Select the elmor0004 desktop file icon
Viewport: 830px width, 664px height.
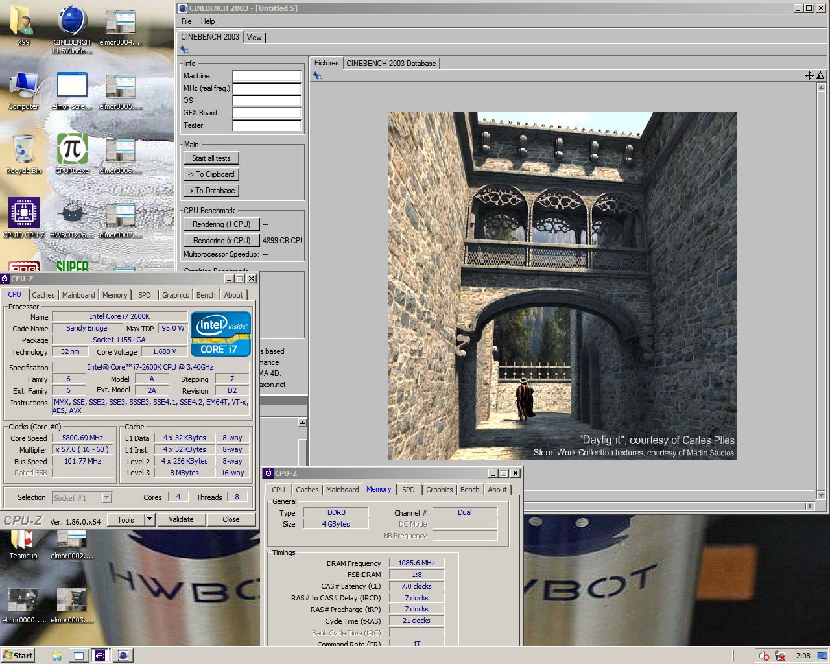[x=121, y=28]
